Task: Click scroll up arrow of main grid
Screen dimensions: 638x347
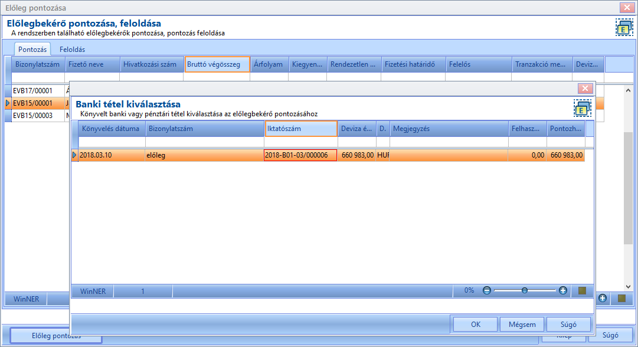Action: click(x=628, y=90)
